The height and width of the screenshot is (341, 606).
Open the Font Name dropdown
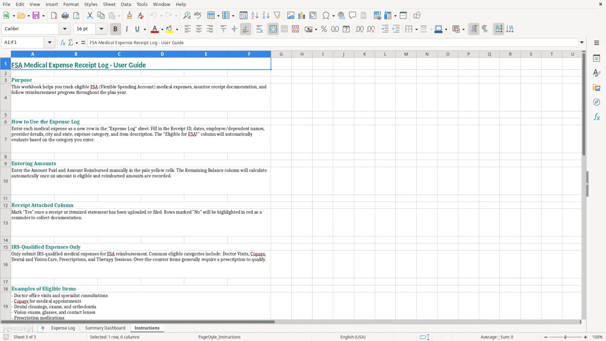65,29
